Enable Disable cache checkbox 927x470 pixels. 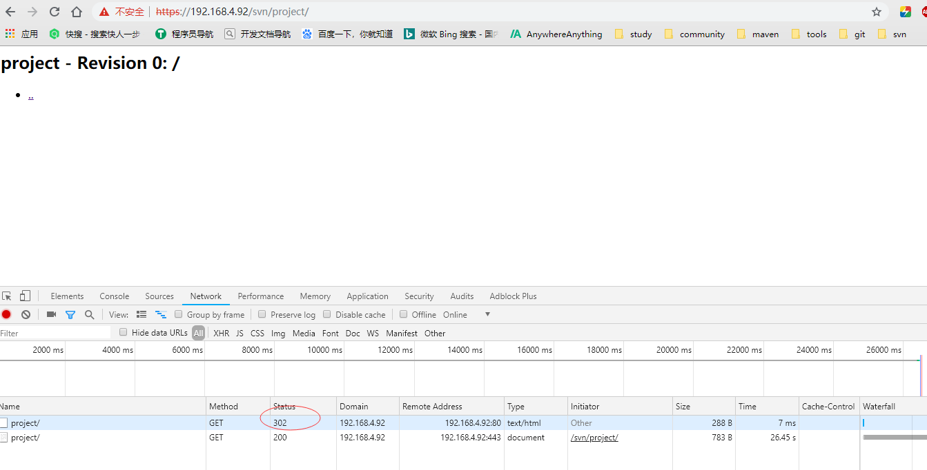[x=327, y=314]
